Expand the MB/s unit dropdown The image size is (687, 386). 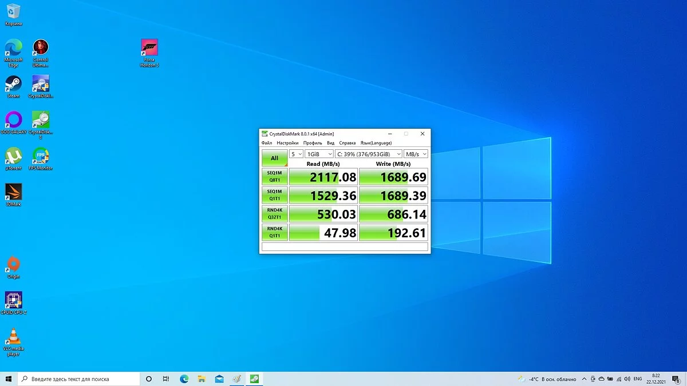point(416,154)
